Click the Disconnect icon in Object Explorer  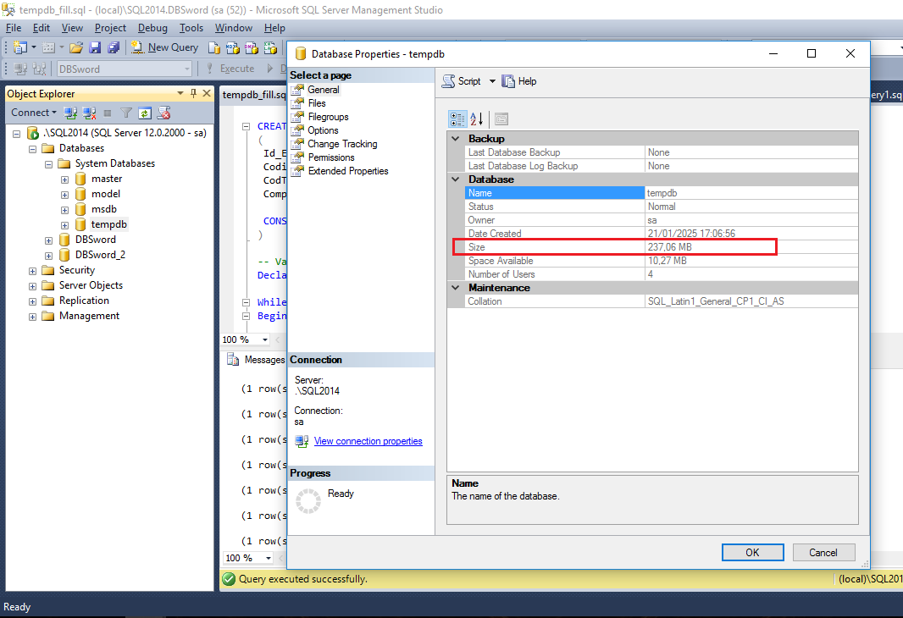point(89,113)
